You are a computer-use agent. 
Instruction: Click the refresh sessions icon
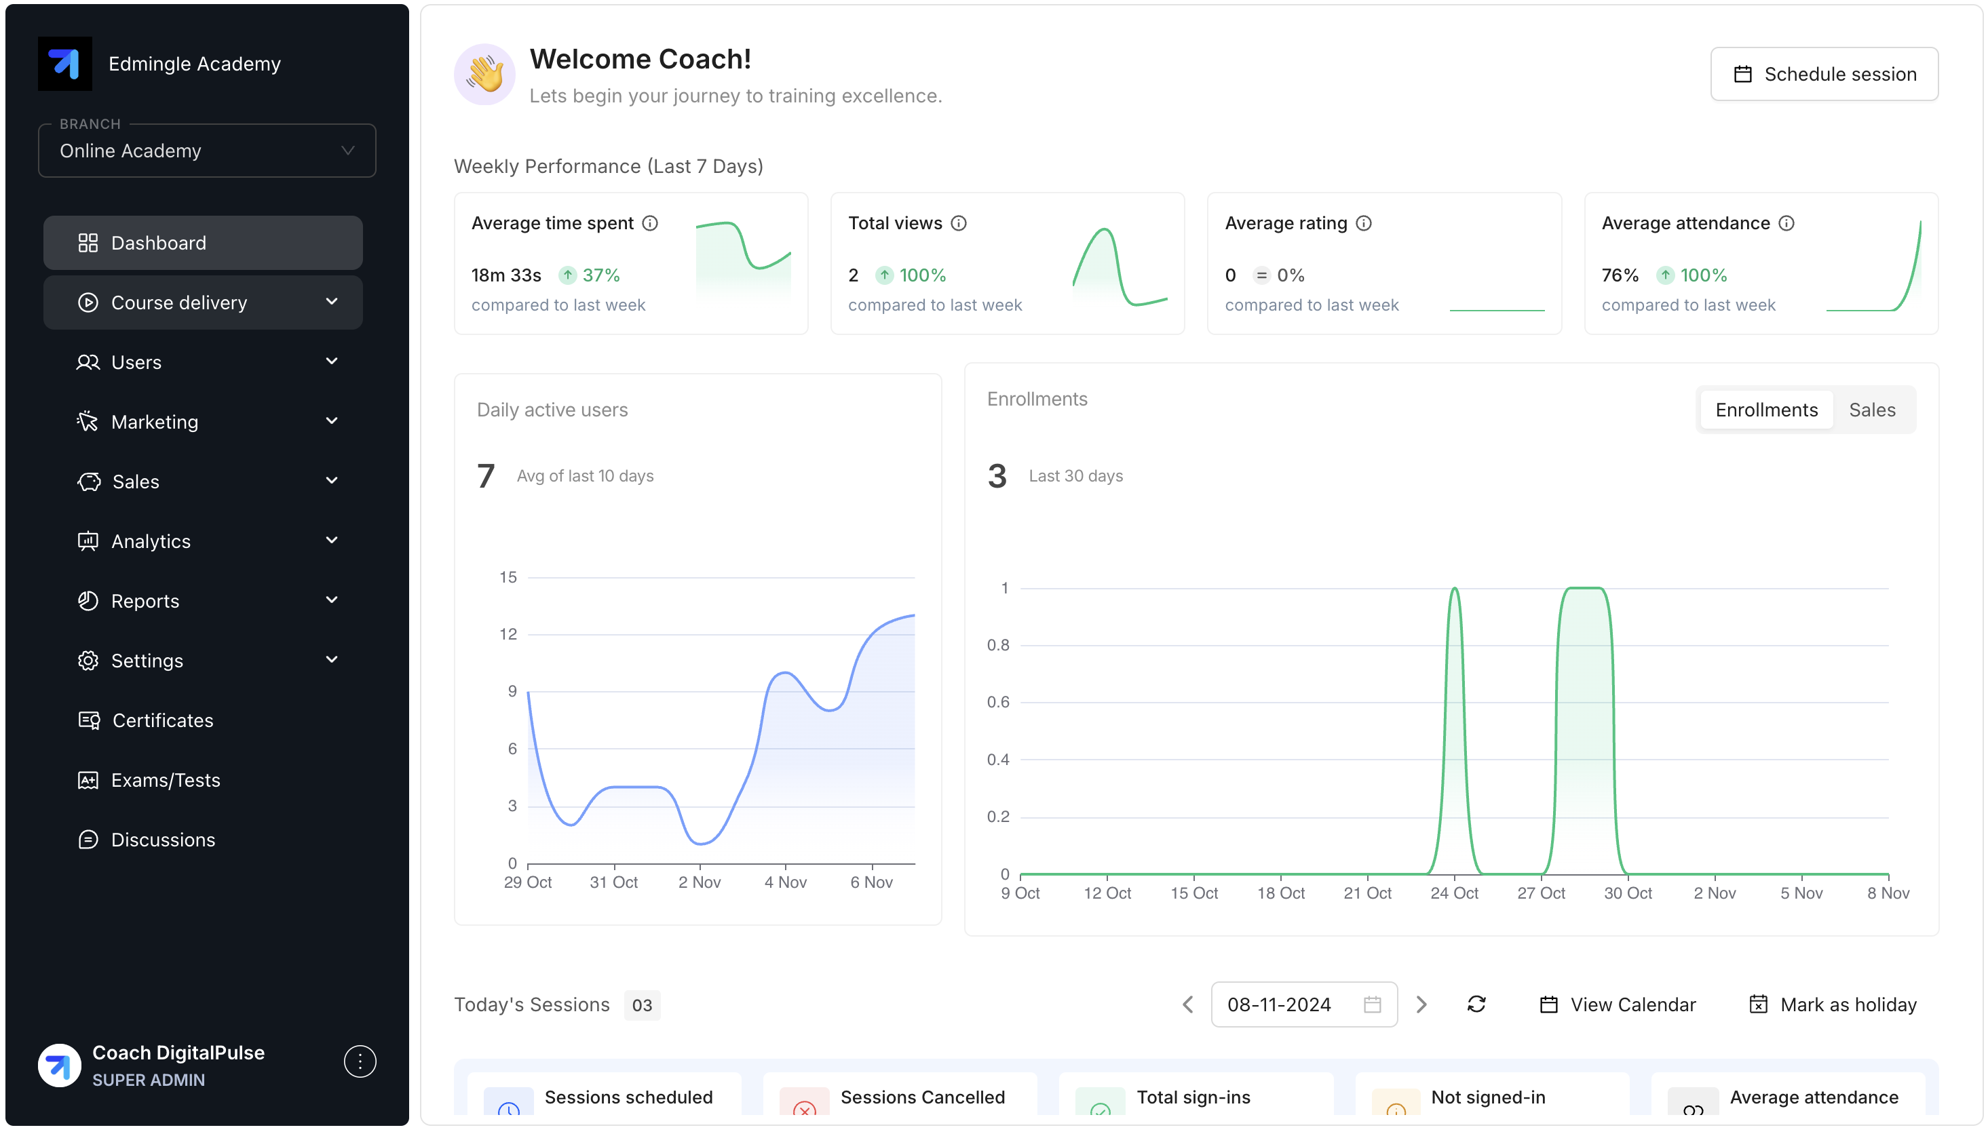point(1476,1004)
